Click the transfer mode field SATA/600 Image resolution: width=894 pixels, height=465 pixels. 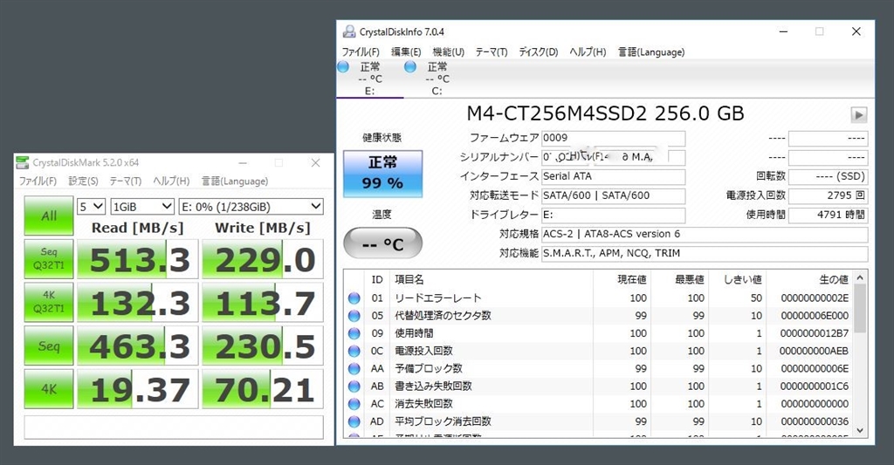point(613,196)
